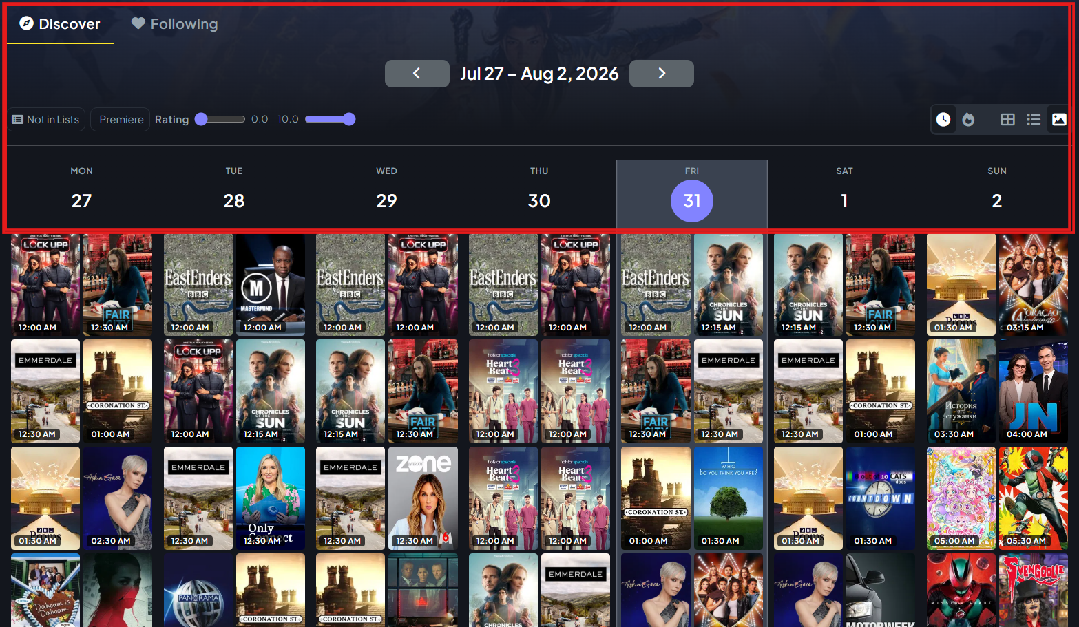Open the masked rider poster at 05:30 AM

(x=1034, y=498)
